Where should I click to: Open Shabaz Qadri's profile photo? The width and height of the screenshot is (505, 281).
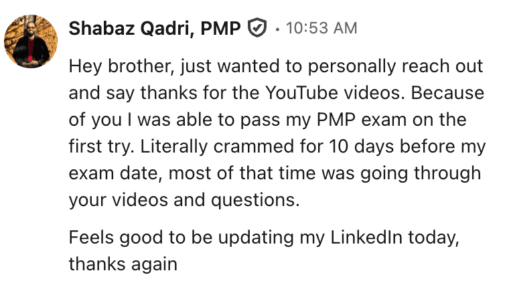(x=31, y=41)
